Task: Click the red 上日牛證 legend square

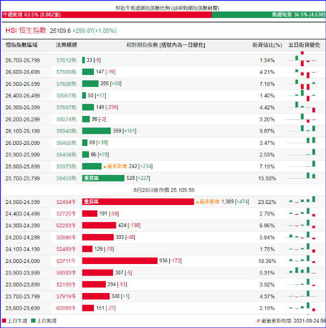Action: (x=4, y=321)
